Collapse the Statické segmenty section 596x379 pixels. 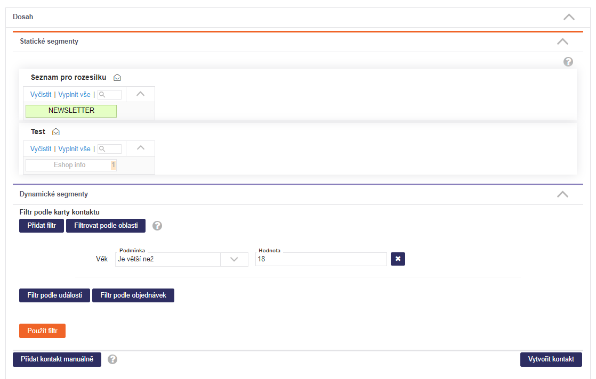[562, 42]
